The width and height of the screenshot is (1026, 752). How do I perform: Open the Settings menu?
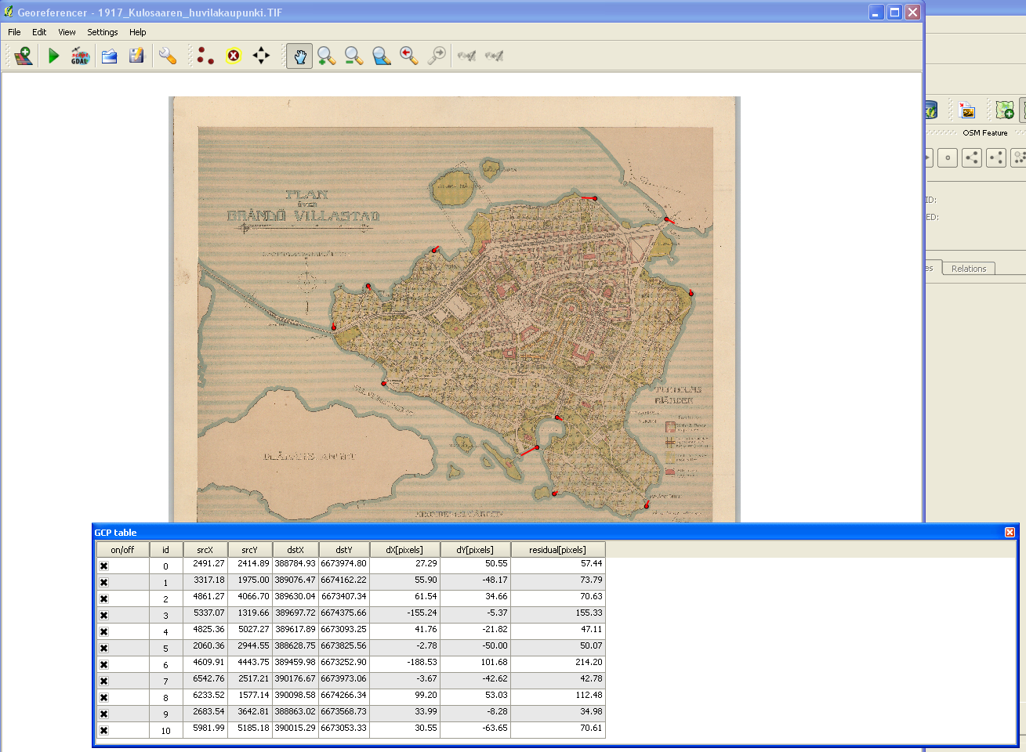coord(102,32)
